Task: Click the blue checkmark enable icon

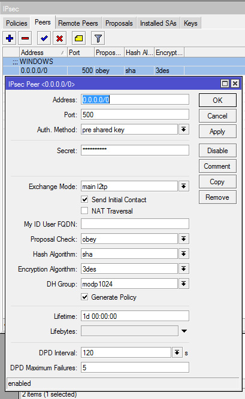Action: click(44, 38)
